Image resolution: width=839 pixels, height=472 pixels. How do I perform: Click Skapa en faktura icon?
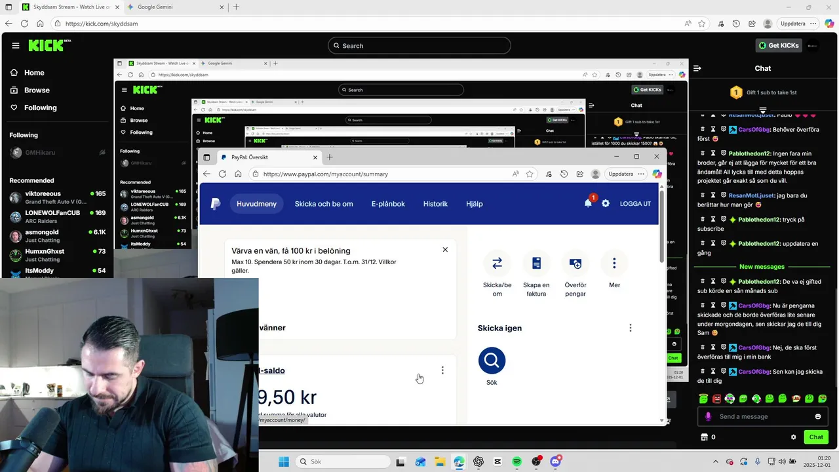[536, 263]
